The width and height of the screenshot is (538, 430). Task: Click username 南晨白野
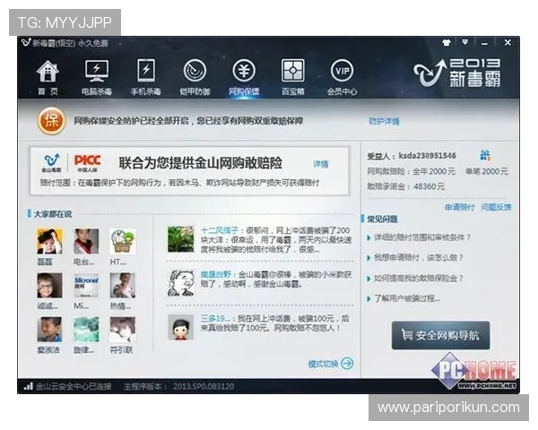pos(216,275)
